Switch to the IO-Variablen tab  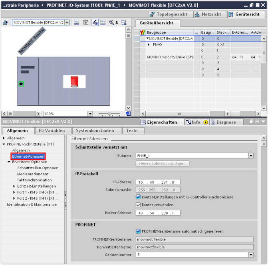click(53, 130)
